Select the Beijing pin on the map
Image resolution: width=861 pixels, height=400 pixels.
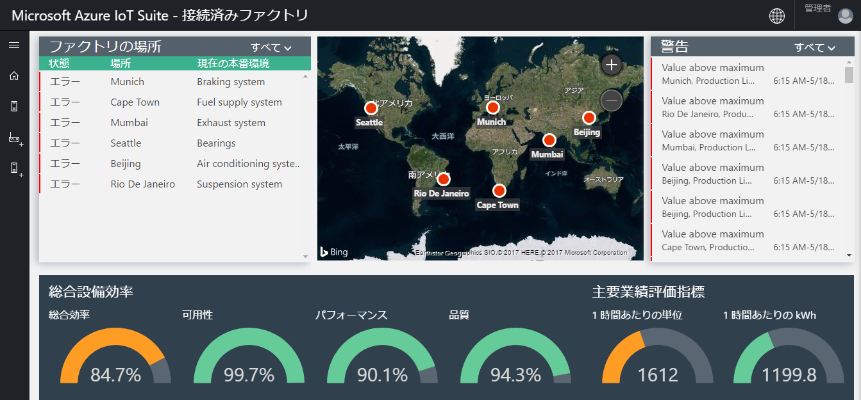pos(589,118)
